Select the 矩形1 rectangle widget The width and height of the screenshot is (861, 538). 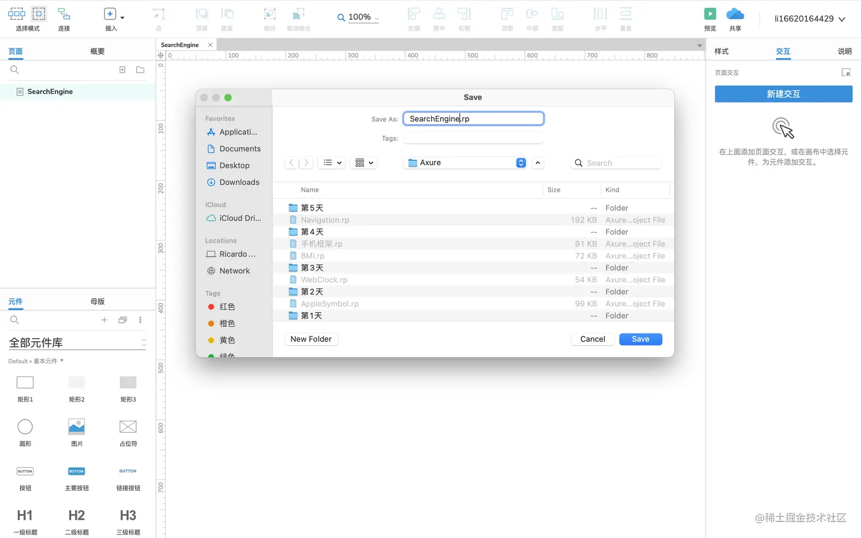coord(25,389)
